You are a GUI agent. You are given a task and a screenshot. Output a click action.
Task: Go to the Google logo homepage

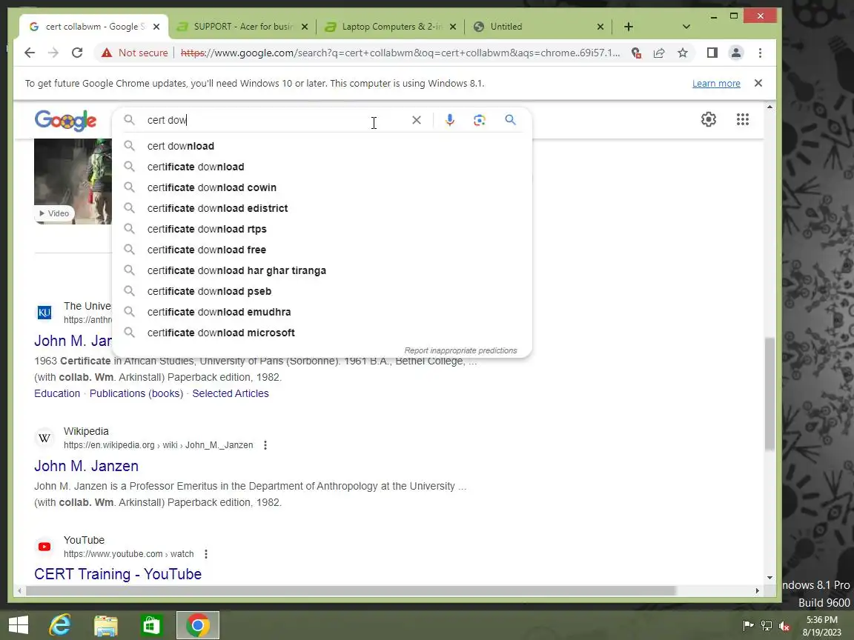tap(65, 120)
